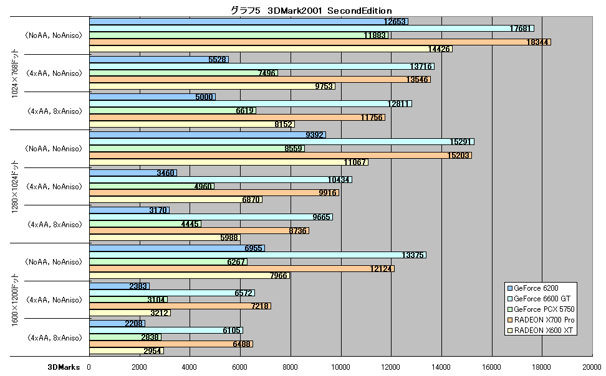Select the bar with value 13375

(257, 255)
